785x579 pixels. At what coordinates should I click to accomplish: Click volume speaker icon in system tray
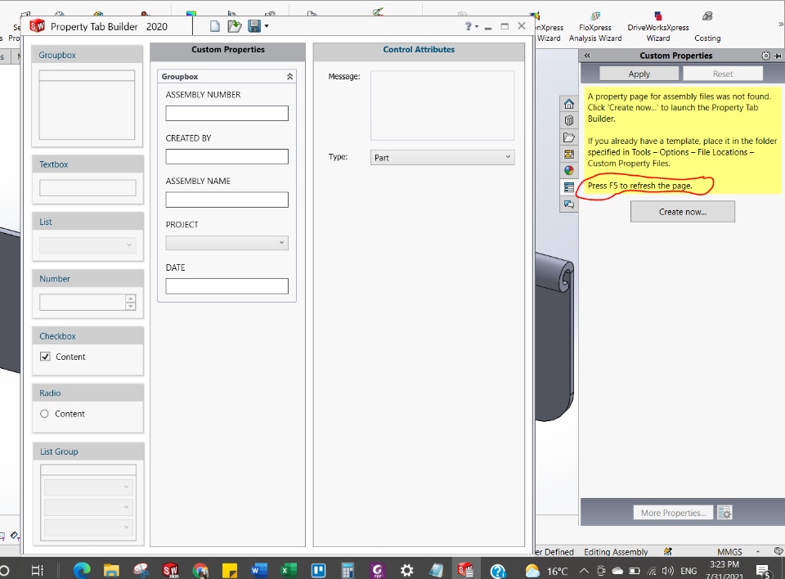[667, 571]
